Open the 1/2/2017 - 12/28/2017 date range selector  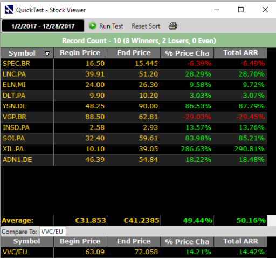point(43,26)
